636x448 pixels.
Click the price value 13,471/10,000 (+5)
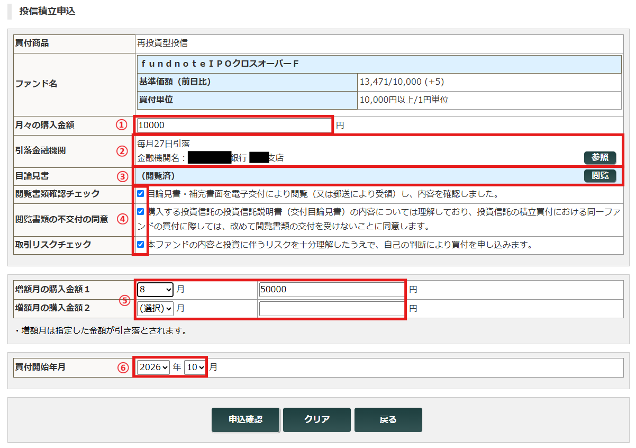[402, 82]
